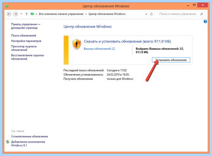This screenshot has height=156, width=212.
Task: Click the '24.02.2019 в 19:20.' install date
Action: [118, 74]
